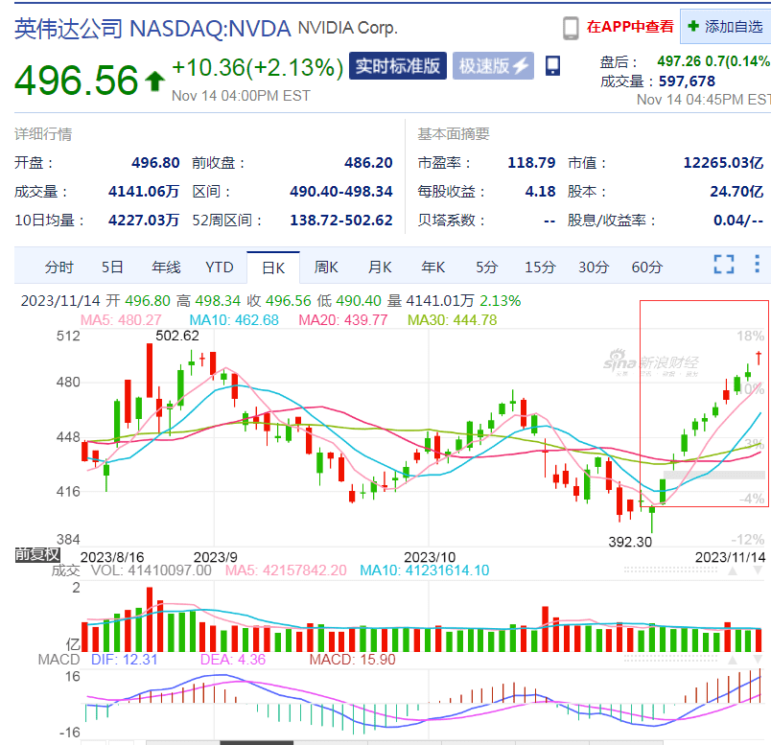The width and height of the screenshot is (771, 745).
Task: Switch to the 分时 chart tab
Action: point(59,268)
